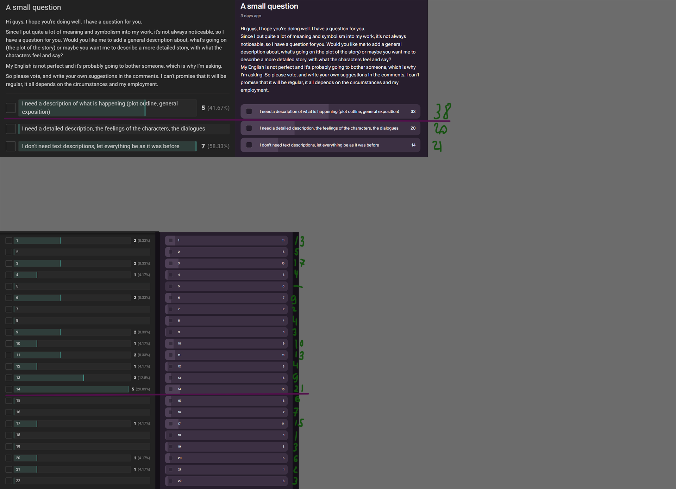Tick checkbox 4 in the gray numbered poll
This screenshot has height=489, width=676.
coord(9,275)
